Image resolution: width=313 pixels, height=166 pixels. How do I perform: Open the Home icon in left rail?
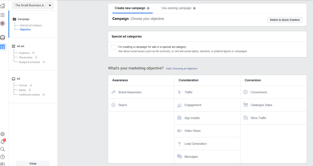(x=3, y=6)
